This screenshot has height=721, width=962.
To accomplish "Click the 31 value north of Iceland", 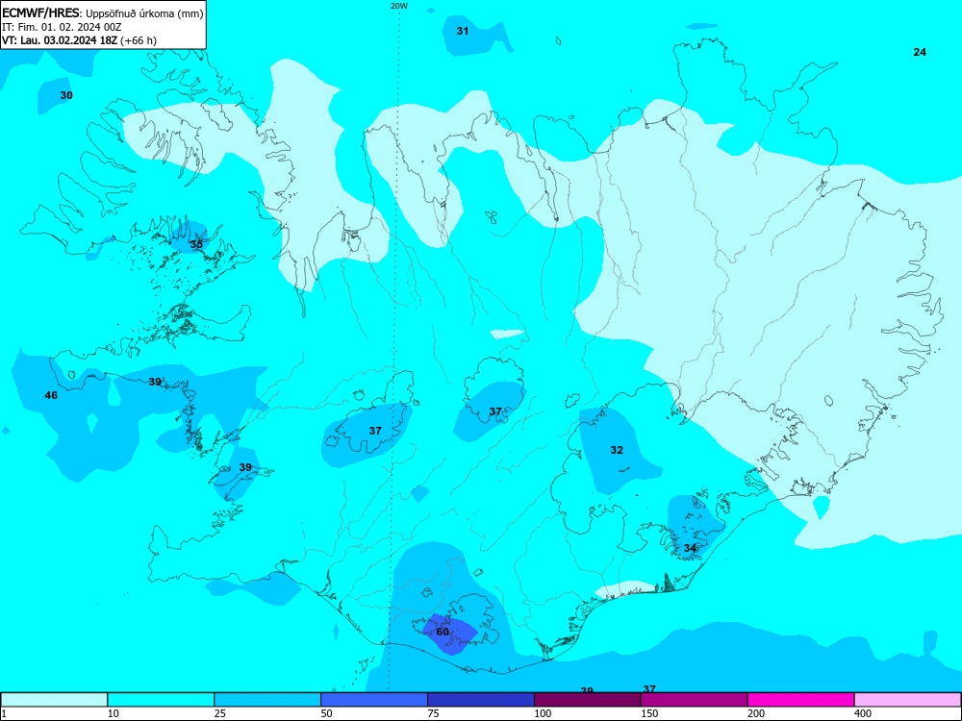I will click(463, 31).
